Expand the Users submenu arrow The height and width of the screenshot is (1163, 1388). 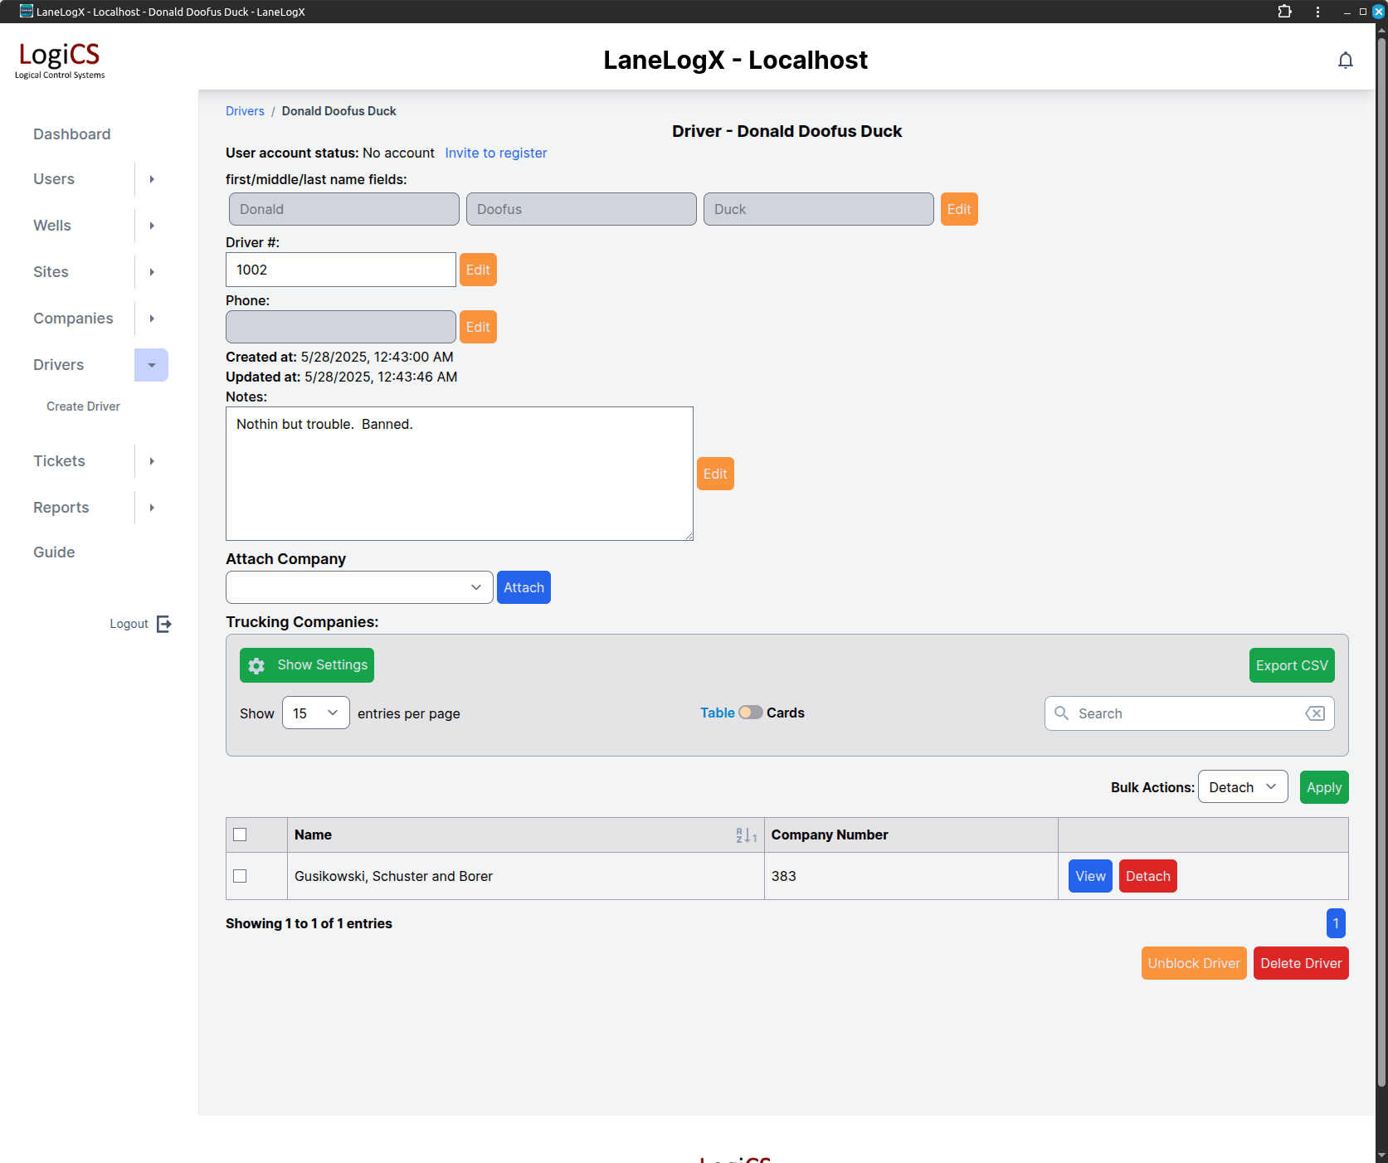pos(152,179)
